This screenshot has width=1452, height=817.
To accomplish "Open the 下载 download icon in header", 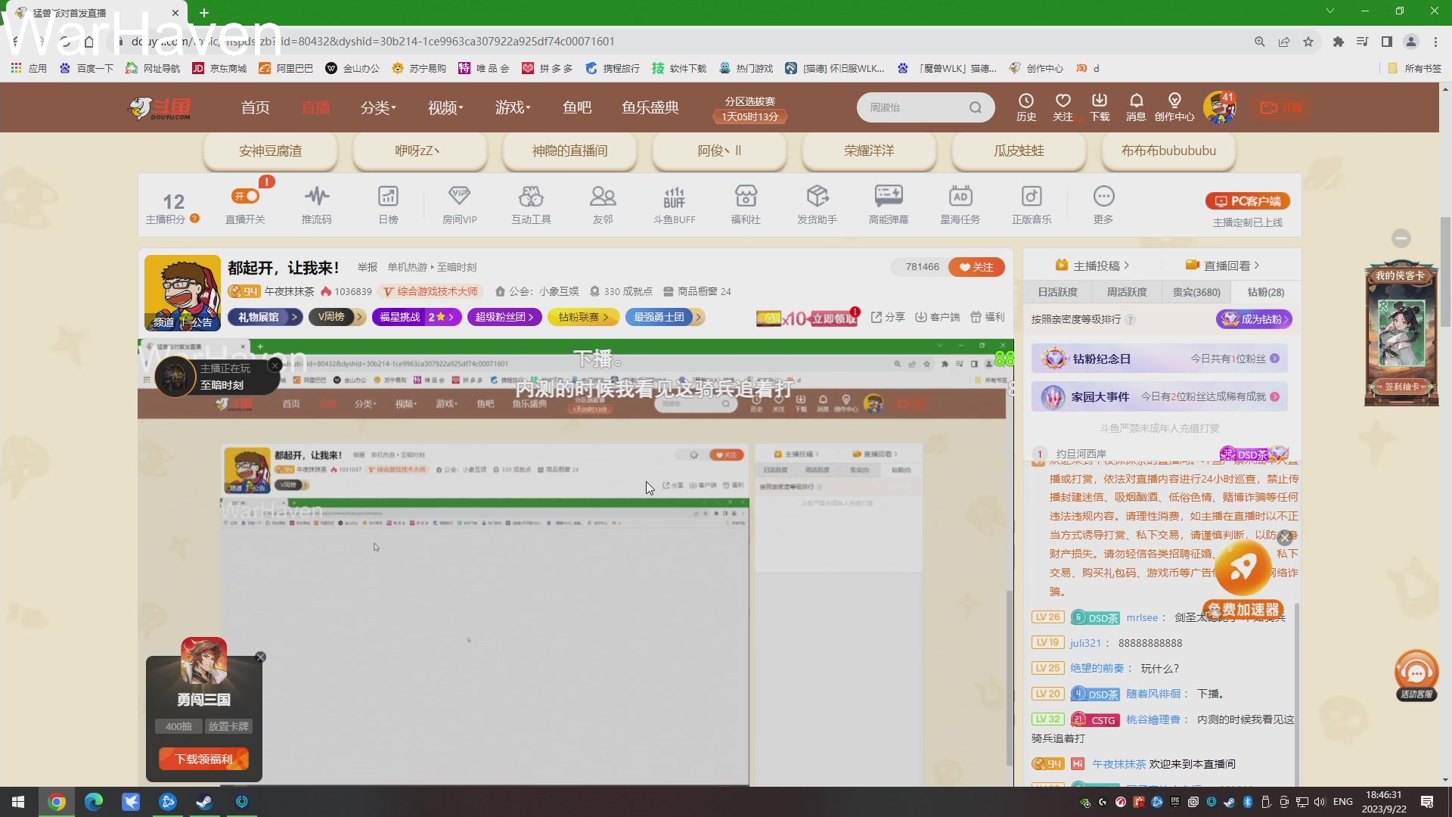I will point(1100,107).
